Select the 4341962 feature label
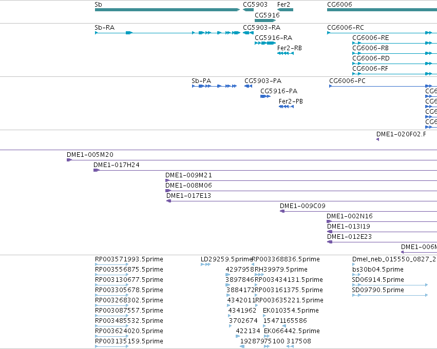 242,311
